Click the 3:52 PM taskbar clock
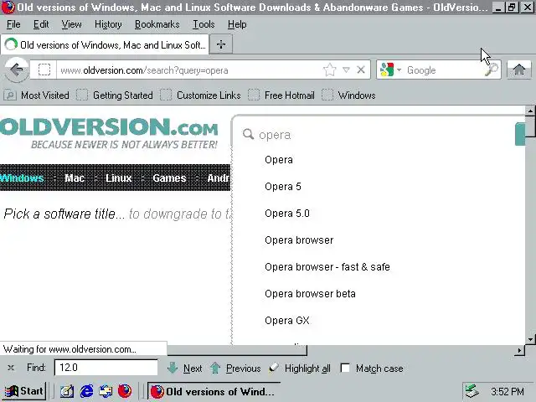Screen dimensions: 536x402 pos(507,391)
